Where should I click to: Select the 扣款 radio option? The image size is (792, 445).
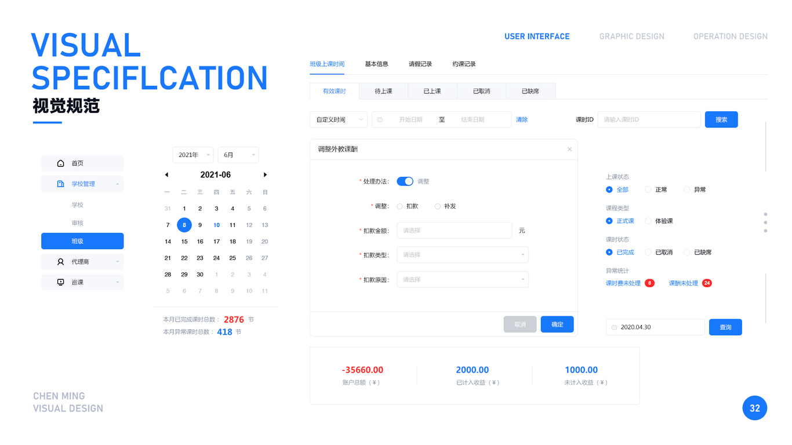click(x=399, y=206)
